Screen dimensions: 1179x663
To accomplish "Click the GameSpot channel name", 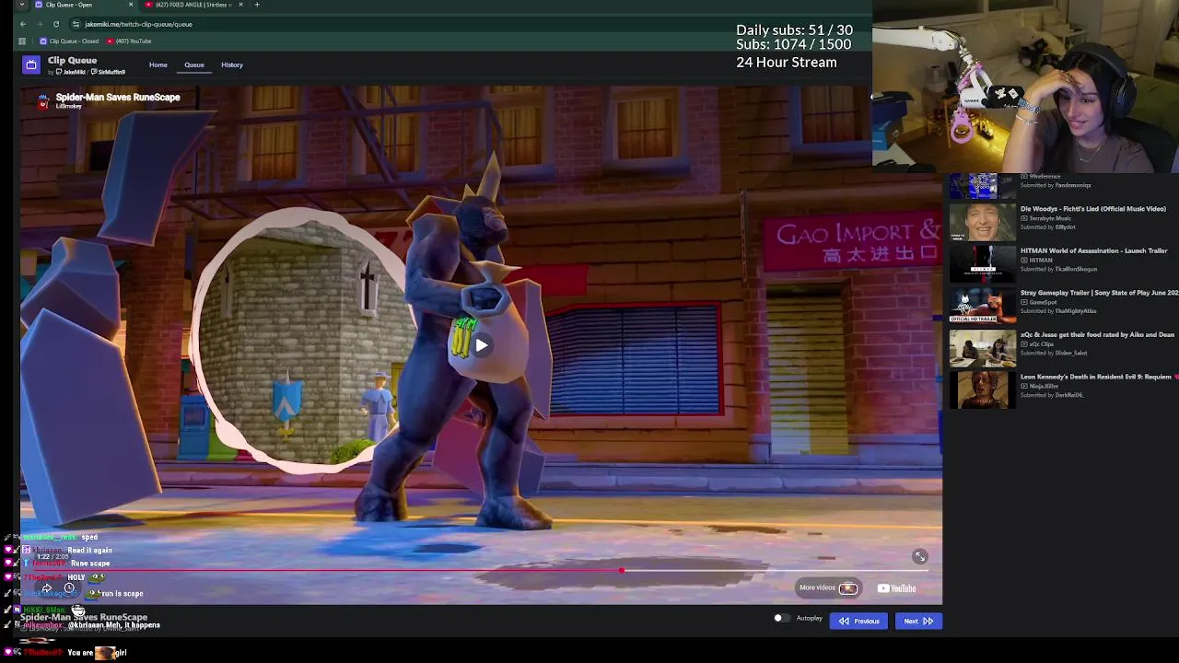I will pyautogui.click(x=1043, y=302).
